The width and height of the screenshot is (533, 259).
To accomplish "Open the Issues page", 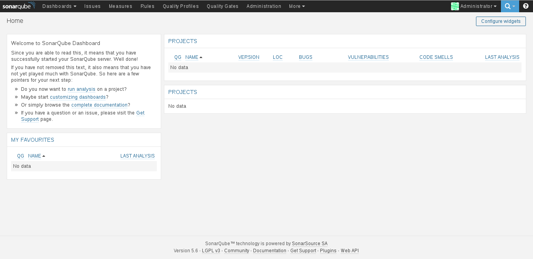I will [92, 6].
